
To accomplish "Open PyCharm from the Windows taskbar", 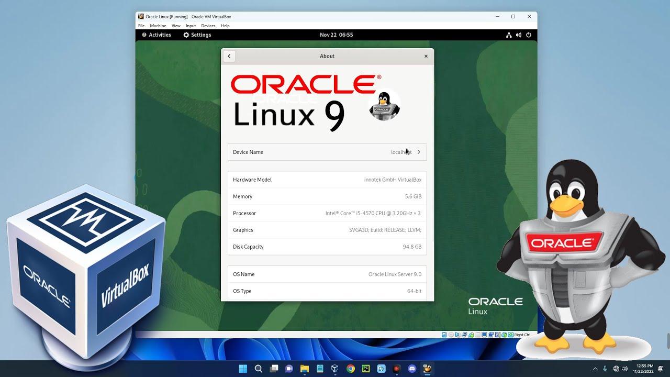I will (366, 369).
